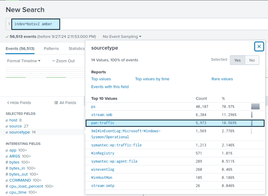Open the All Fields list
Image resolution: width=268 pixels, height=196 pixels.
click(65, 103)
